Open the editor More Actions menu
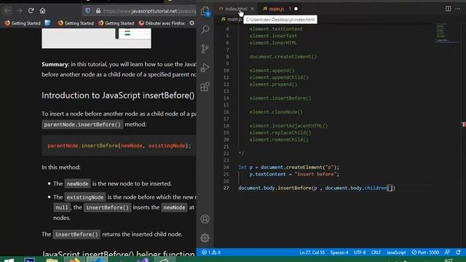 (458, 9)
